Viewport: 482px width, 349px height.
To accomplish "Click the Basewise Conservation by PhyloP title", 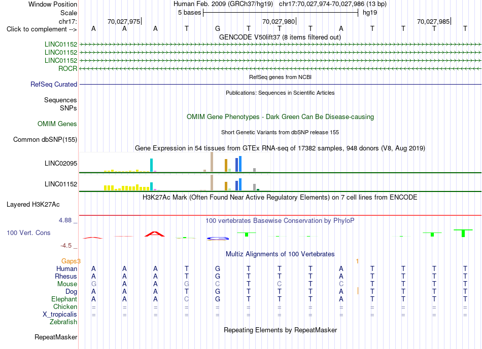I will point(280,220).
